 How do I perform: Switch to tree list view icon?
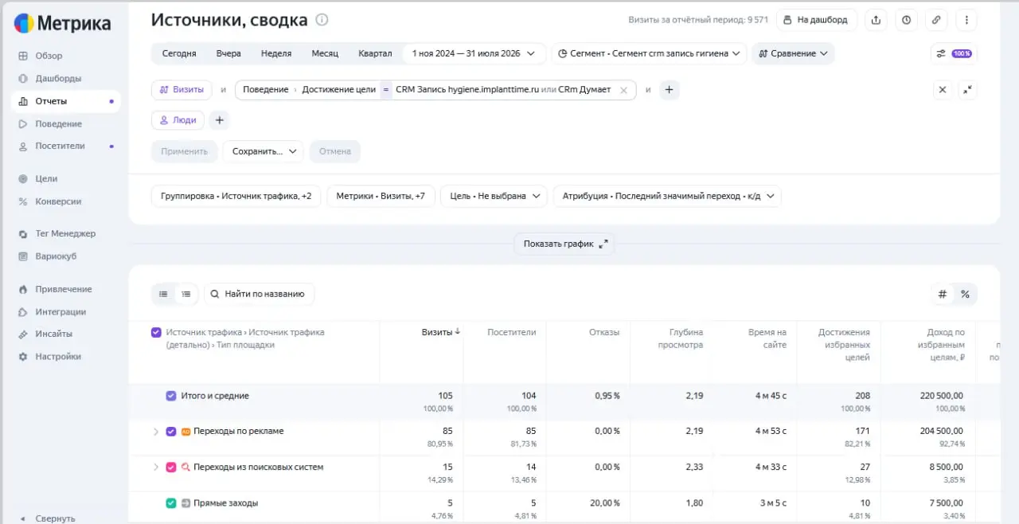(x=186, y=294)
